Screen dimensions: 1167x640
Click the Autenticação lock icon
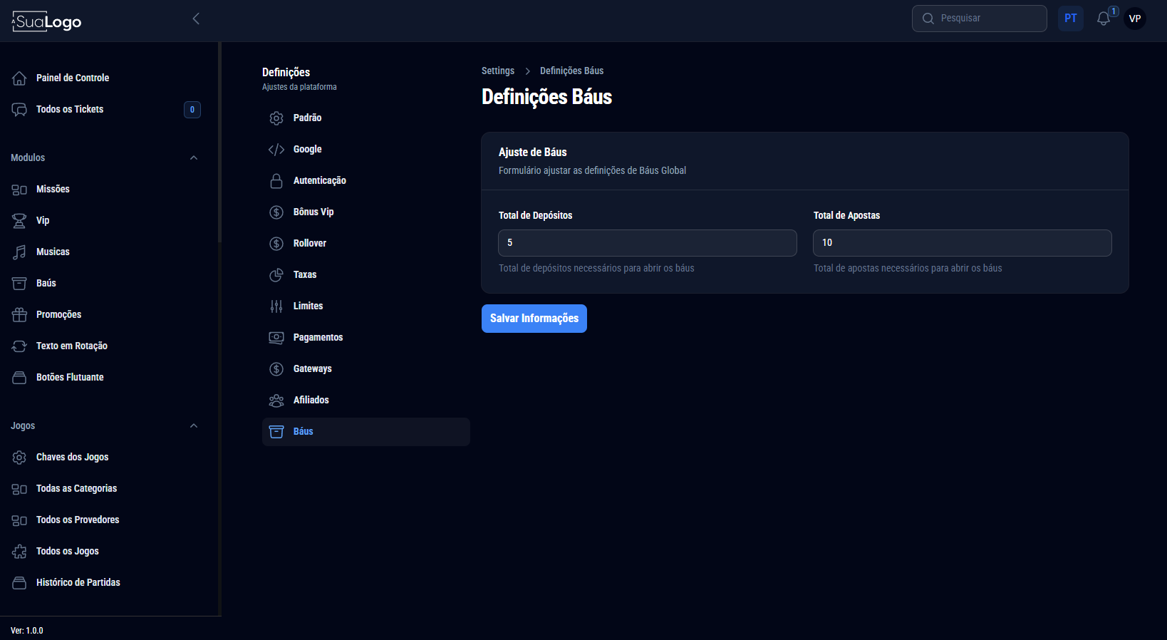click(276, 181)
